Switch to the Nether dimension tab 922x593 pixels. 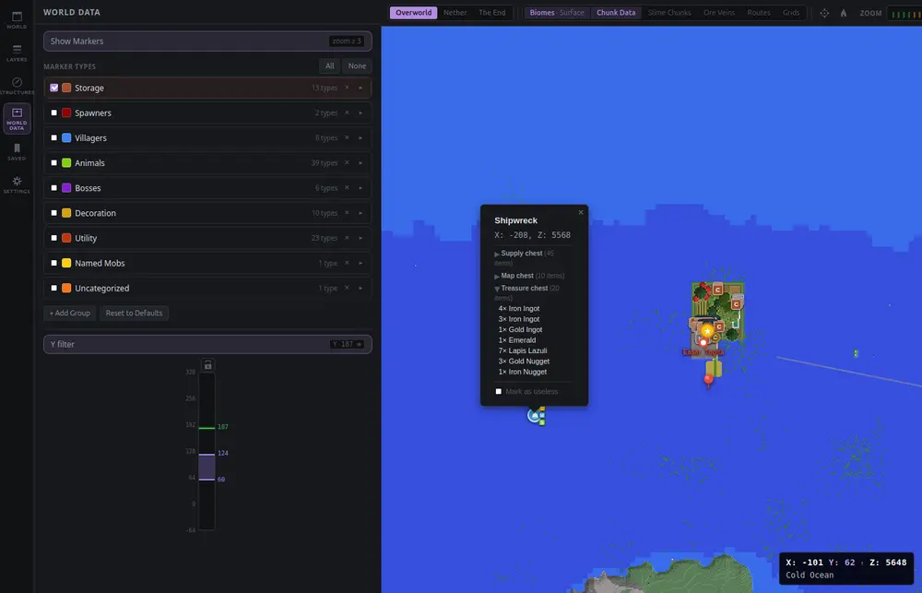[455, 12]
